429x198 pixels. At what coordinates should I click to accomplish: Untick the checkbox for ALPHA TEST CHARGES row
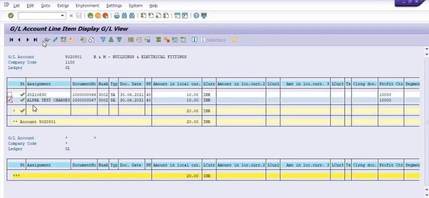point(10,100)
